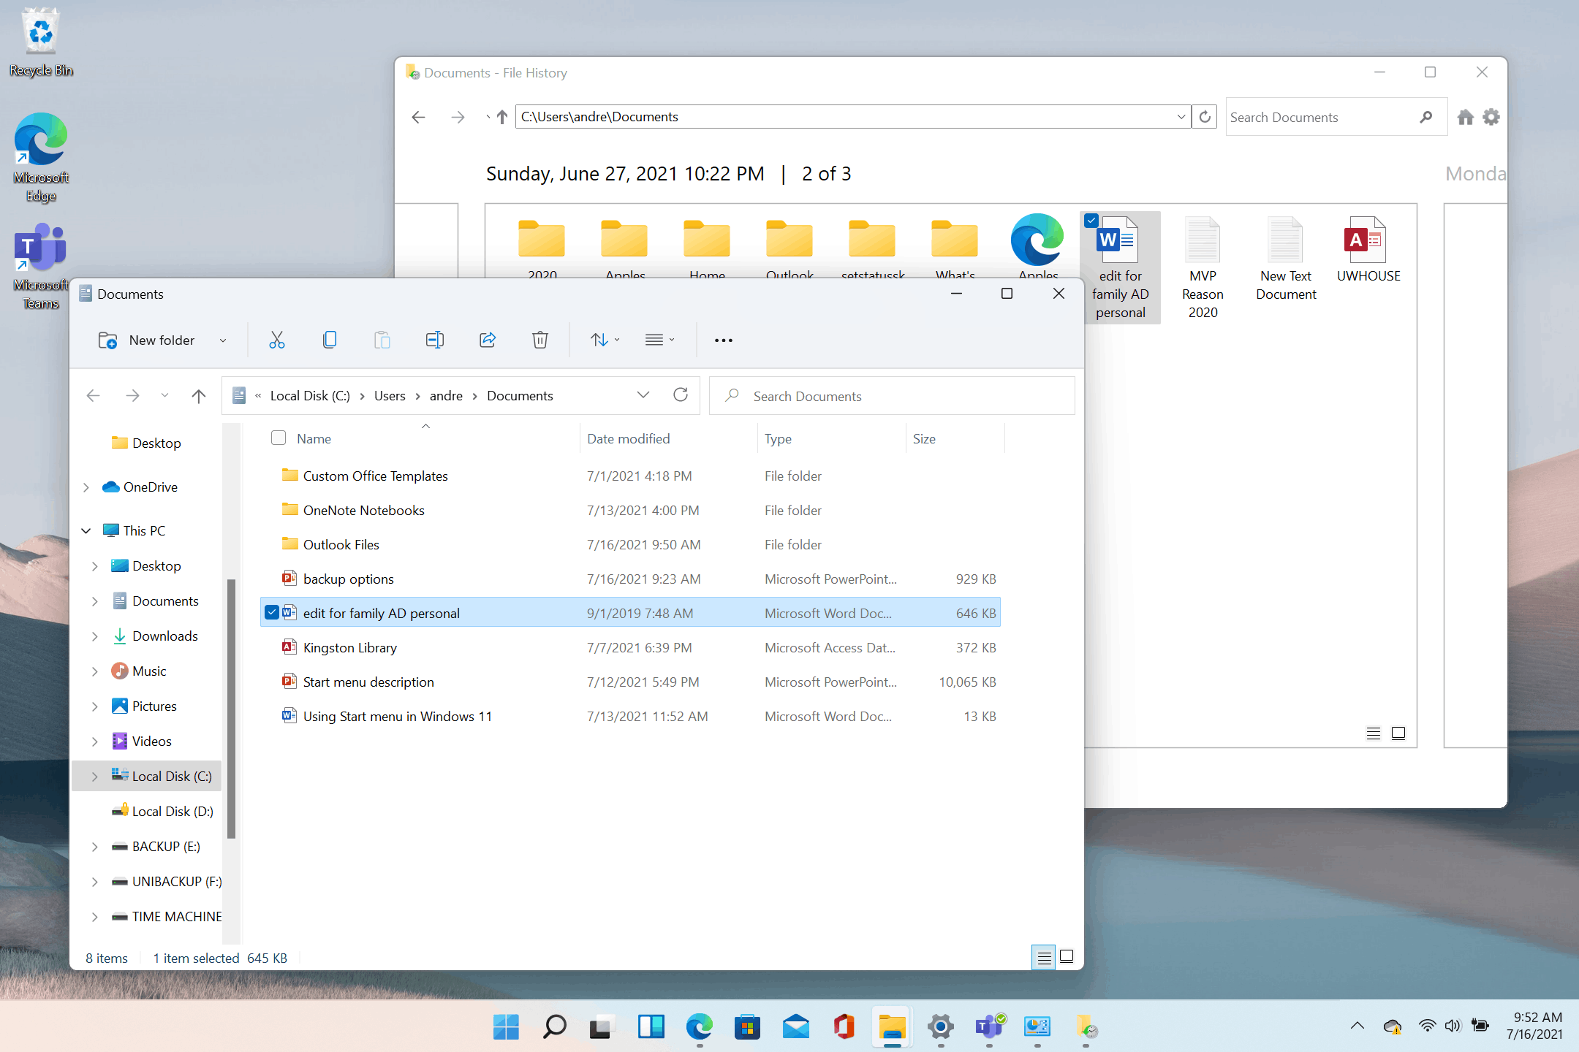Go back in File History window
This screenshot has height=1052, width=1579.
[418, 117]
